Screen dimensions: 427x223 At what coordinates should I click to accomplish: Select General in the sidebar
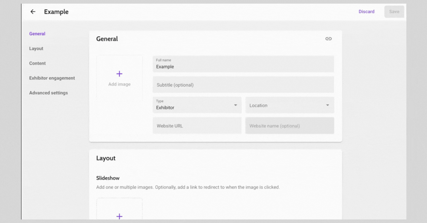coord(37,34)
